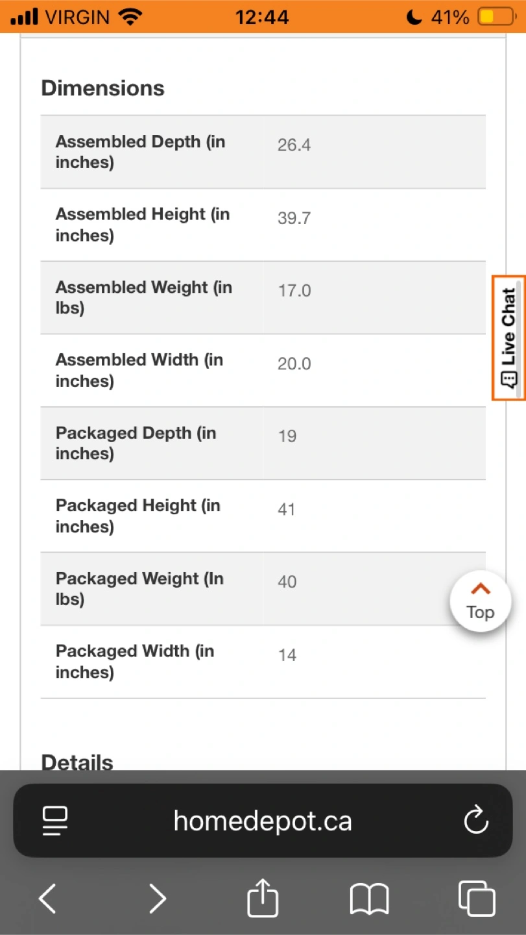Tap the Safari page reader icon
Screen dimensions: 526x935
coord(55,821)
